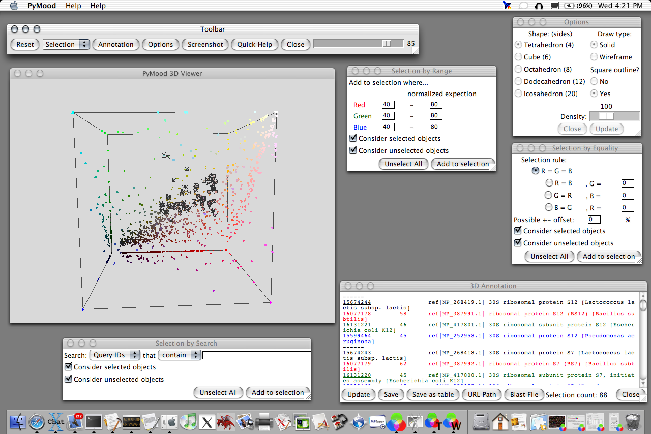Open the Apple menu

pyautogui.click(x=14, y=6)
